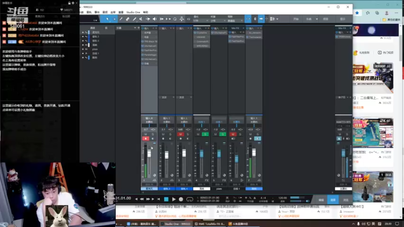Viewport: 404px width, 227px height.
Task: Click the Record button in the transport bar
Action: point(181,199)
